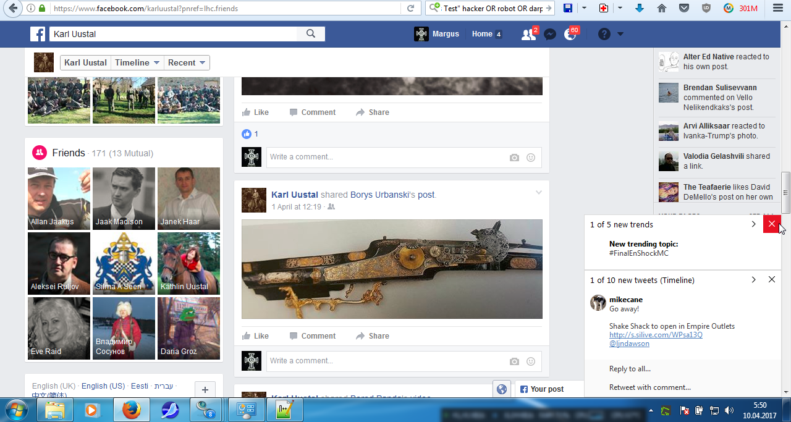Open friend Käthlin Uustal thumbnail
The height and width of the screenshot is (422, 791).
pos(188,263)
